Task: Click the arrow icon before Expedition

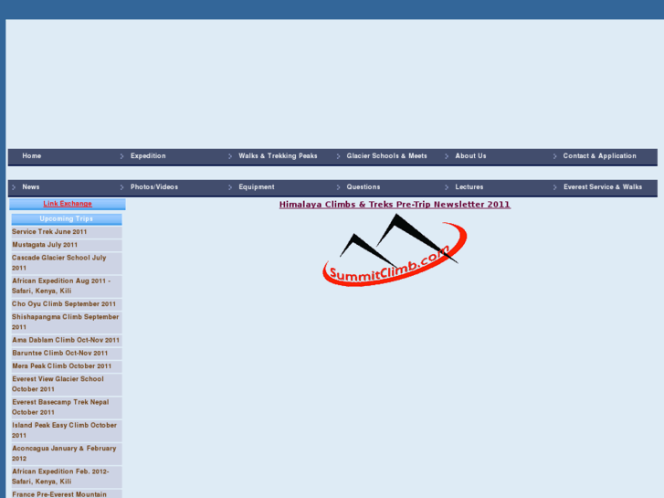Action: click(121, 156)
